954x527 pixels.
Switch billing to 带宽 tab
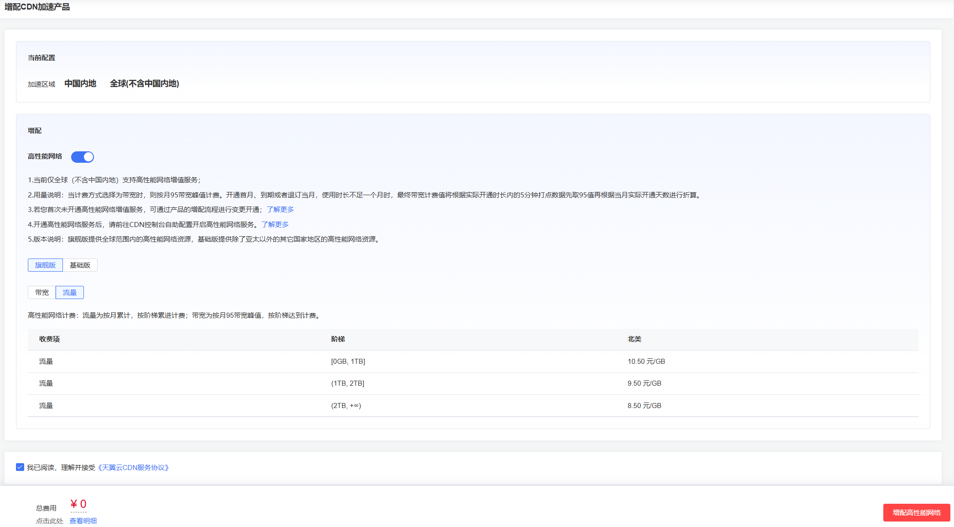click(42, 293)
